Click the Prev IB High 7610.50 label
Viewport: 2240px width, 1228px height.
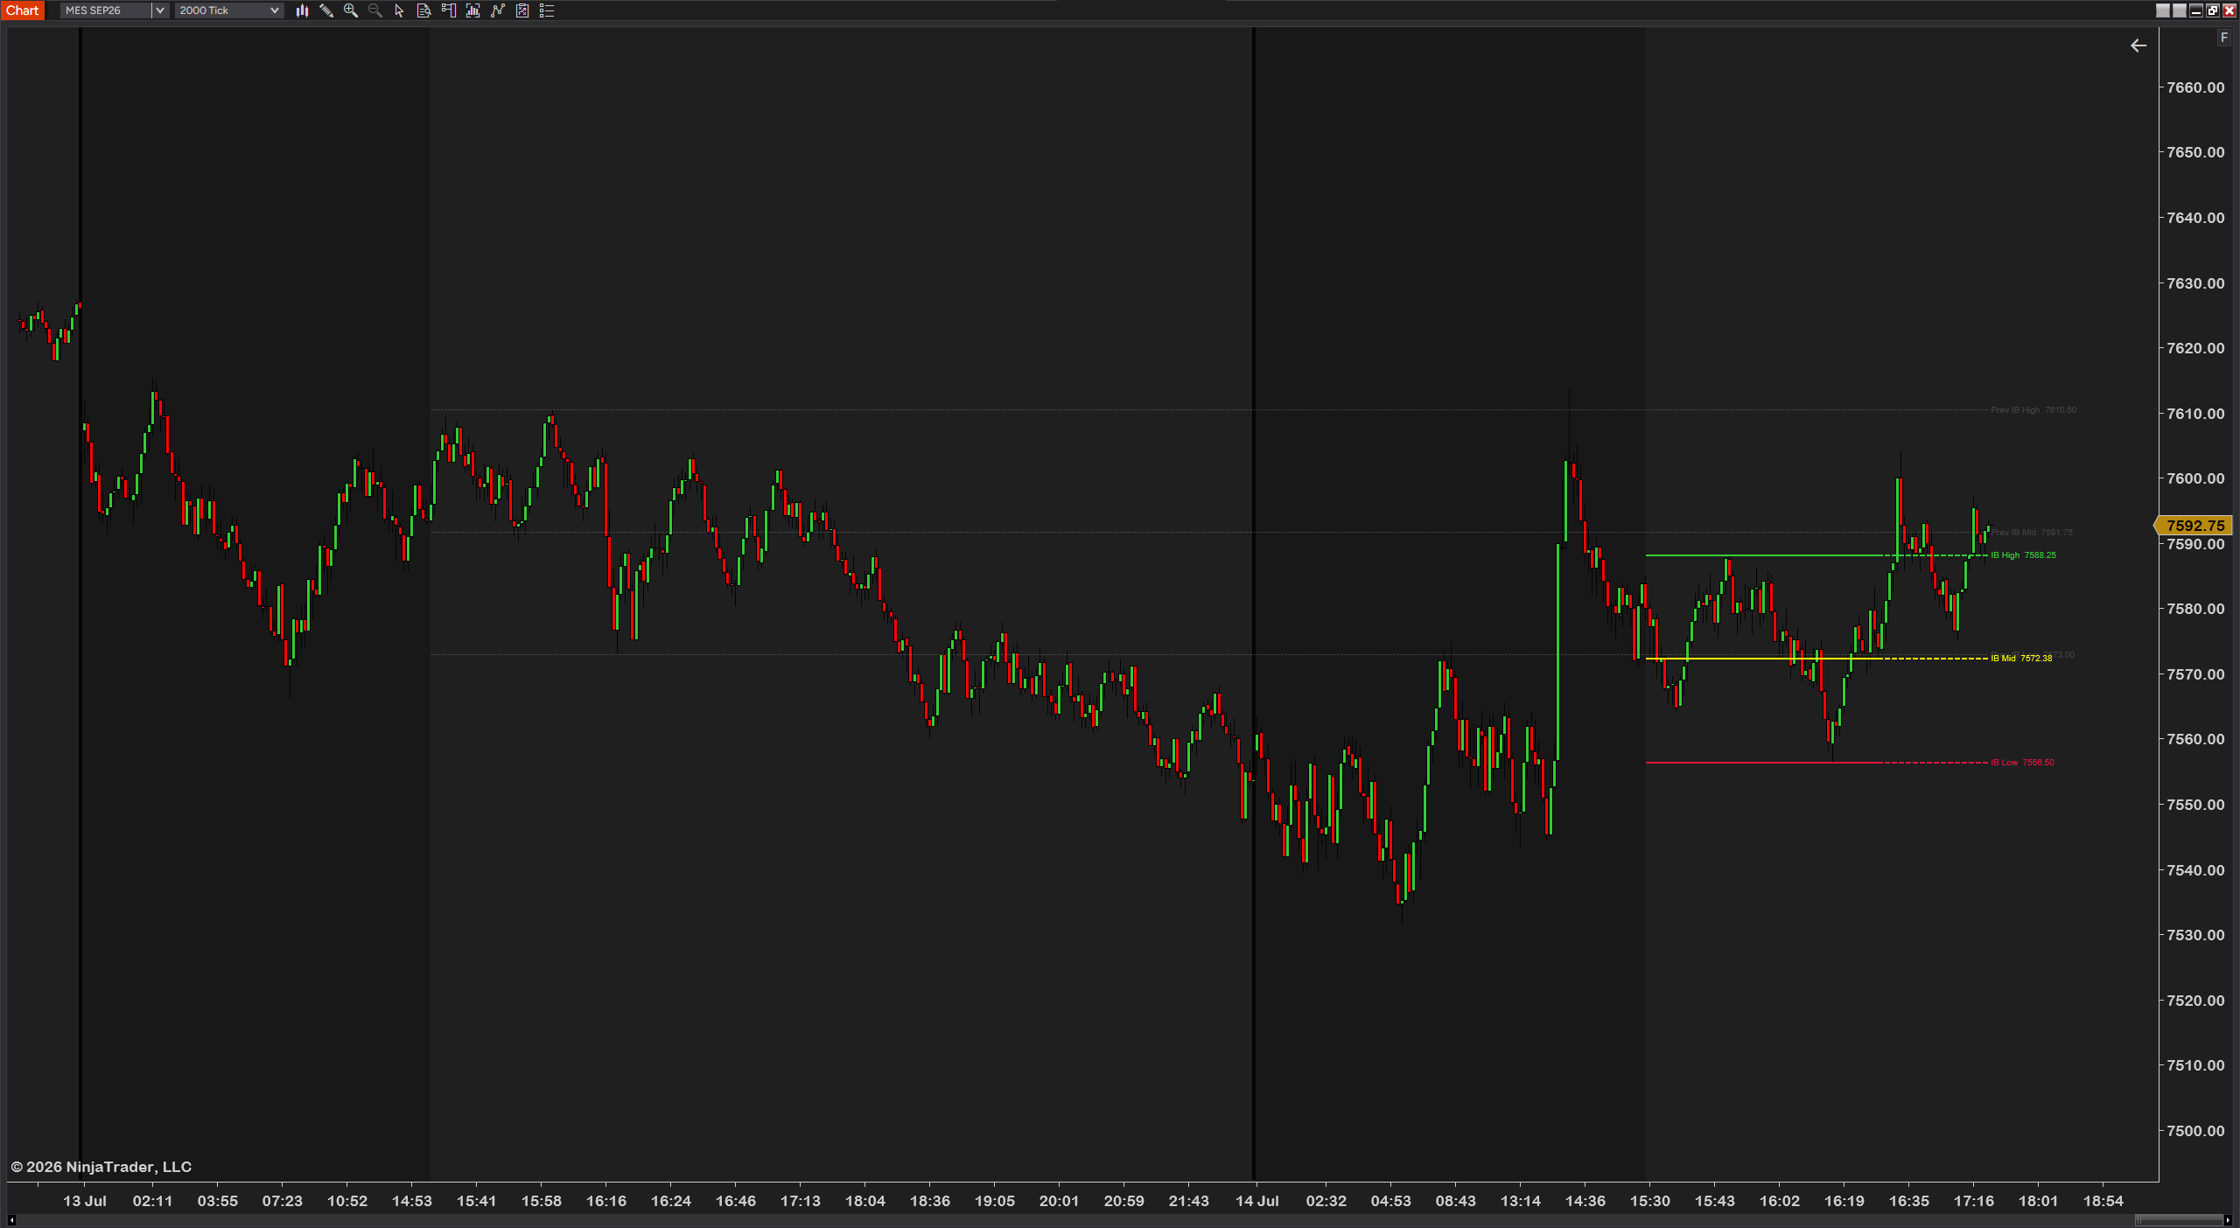coord(2033,410)
